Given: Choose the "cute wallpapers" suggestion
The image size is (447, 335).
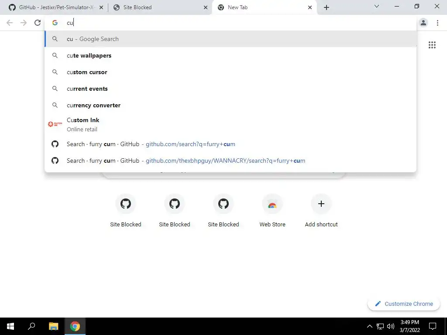Looking at the screenshot, I should click(x=230, y=55).
